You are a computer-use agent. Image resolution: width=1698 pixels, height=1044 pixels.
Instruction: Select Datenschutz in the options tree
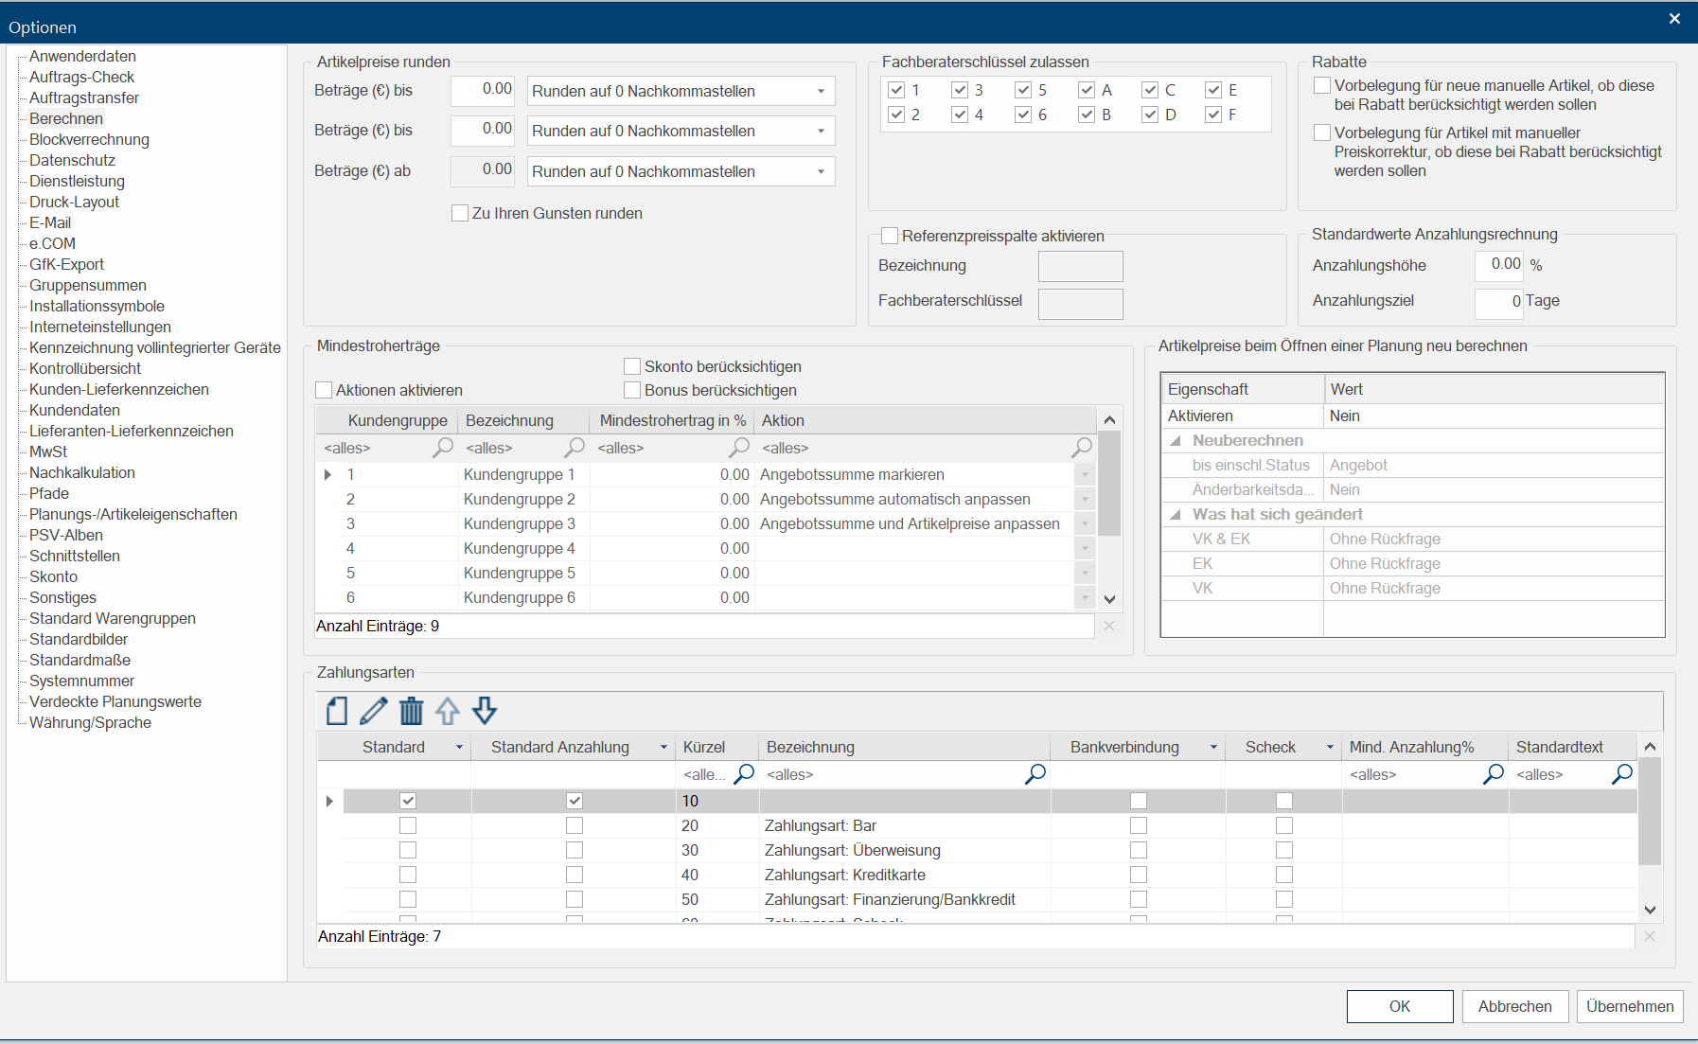tap(72, 161)
